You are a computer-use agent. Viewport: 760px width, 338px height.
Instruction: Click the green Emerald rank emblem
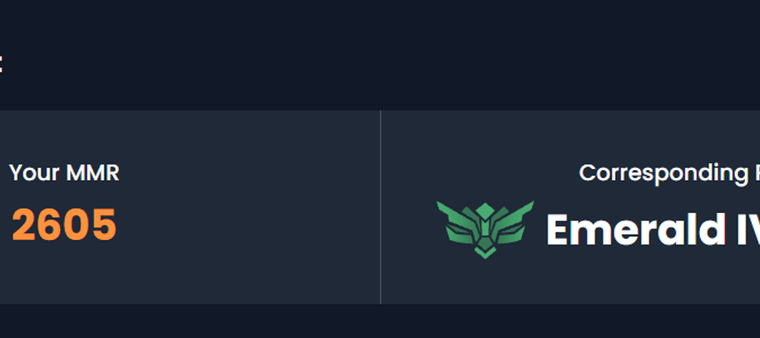coord(486,230)
